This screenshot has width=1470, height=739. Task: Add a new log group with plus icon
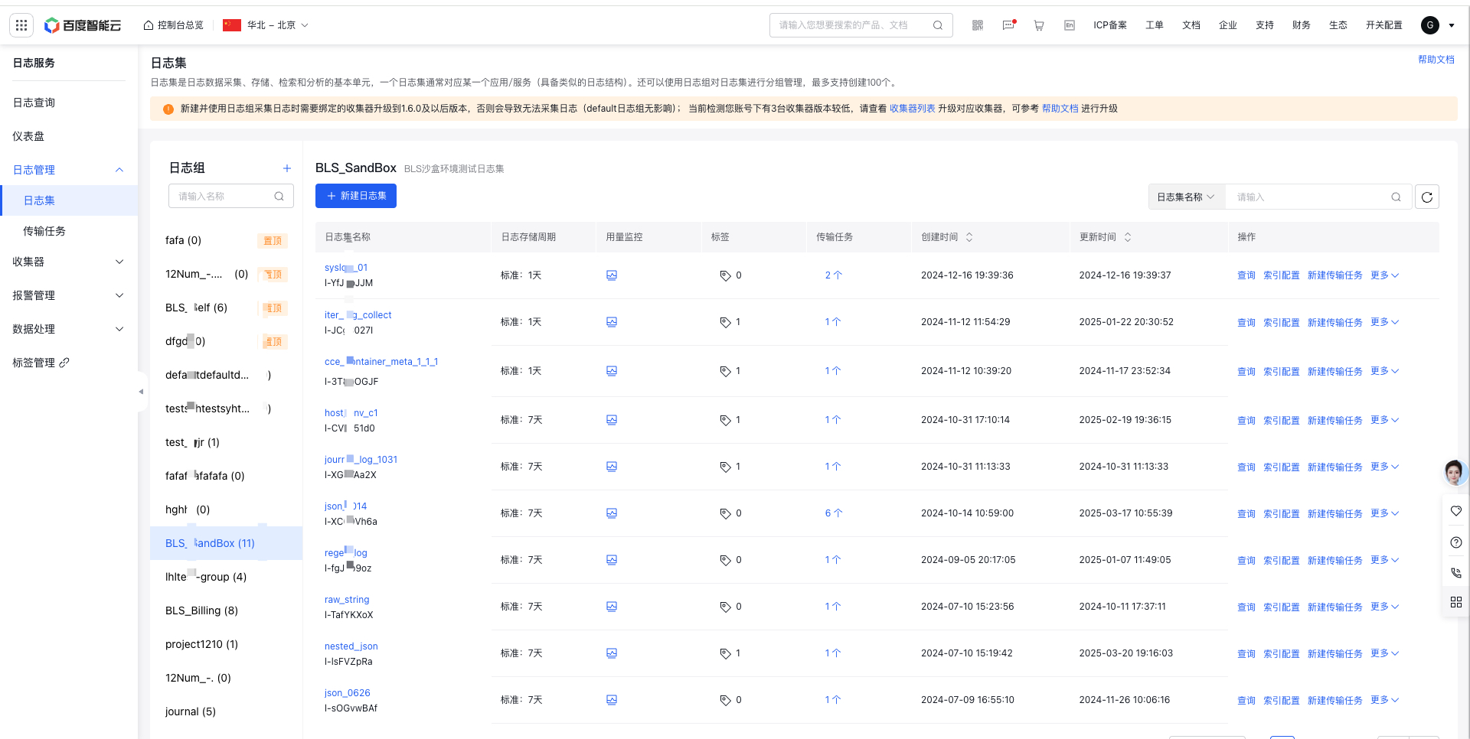(287, 168)
